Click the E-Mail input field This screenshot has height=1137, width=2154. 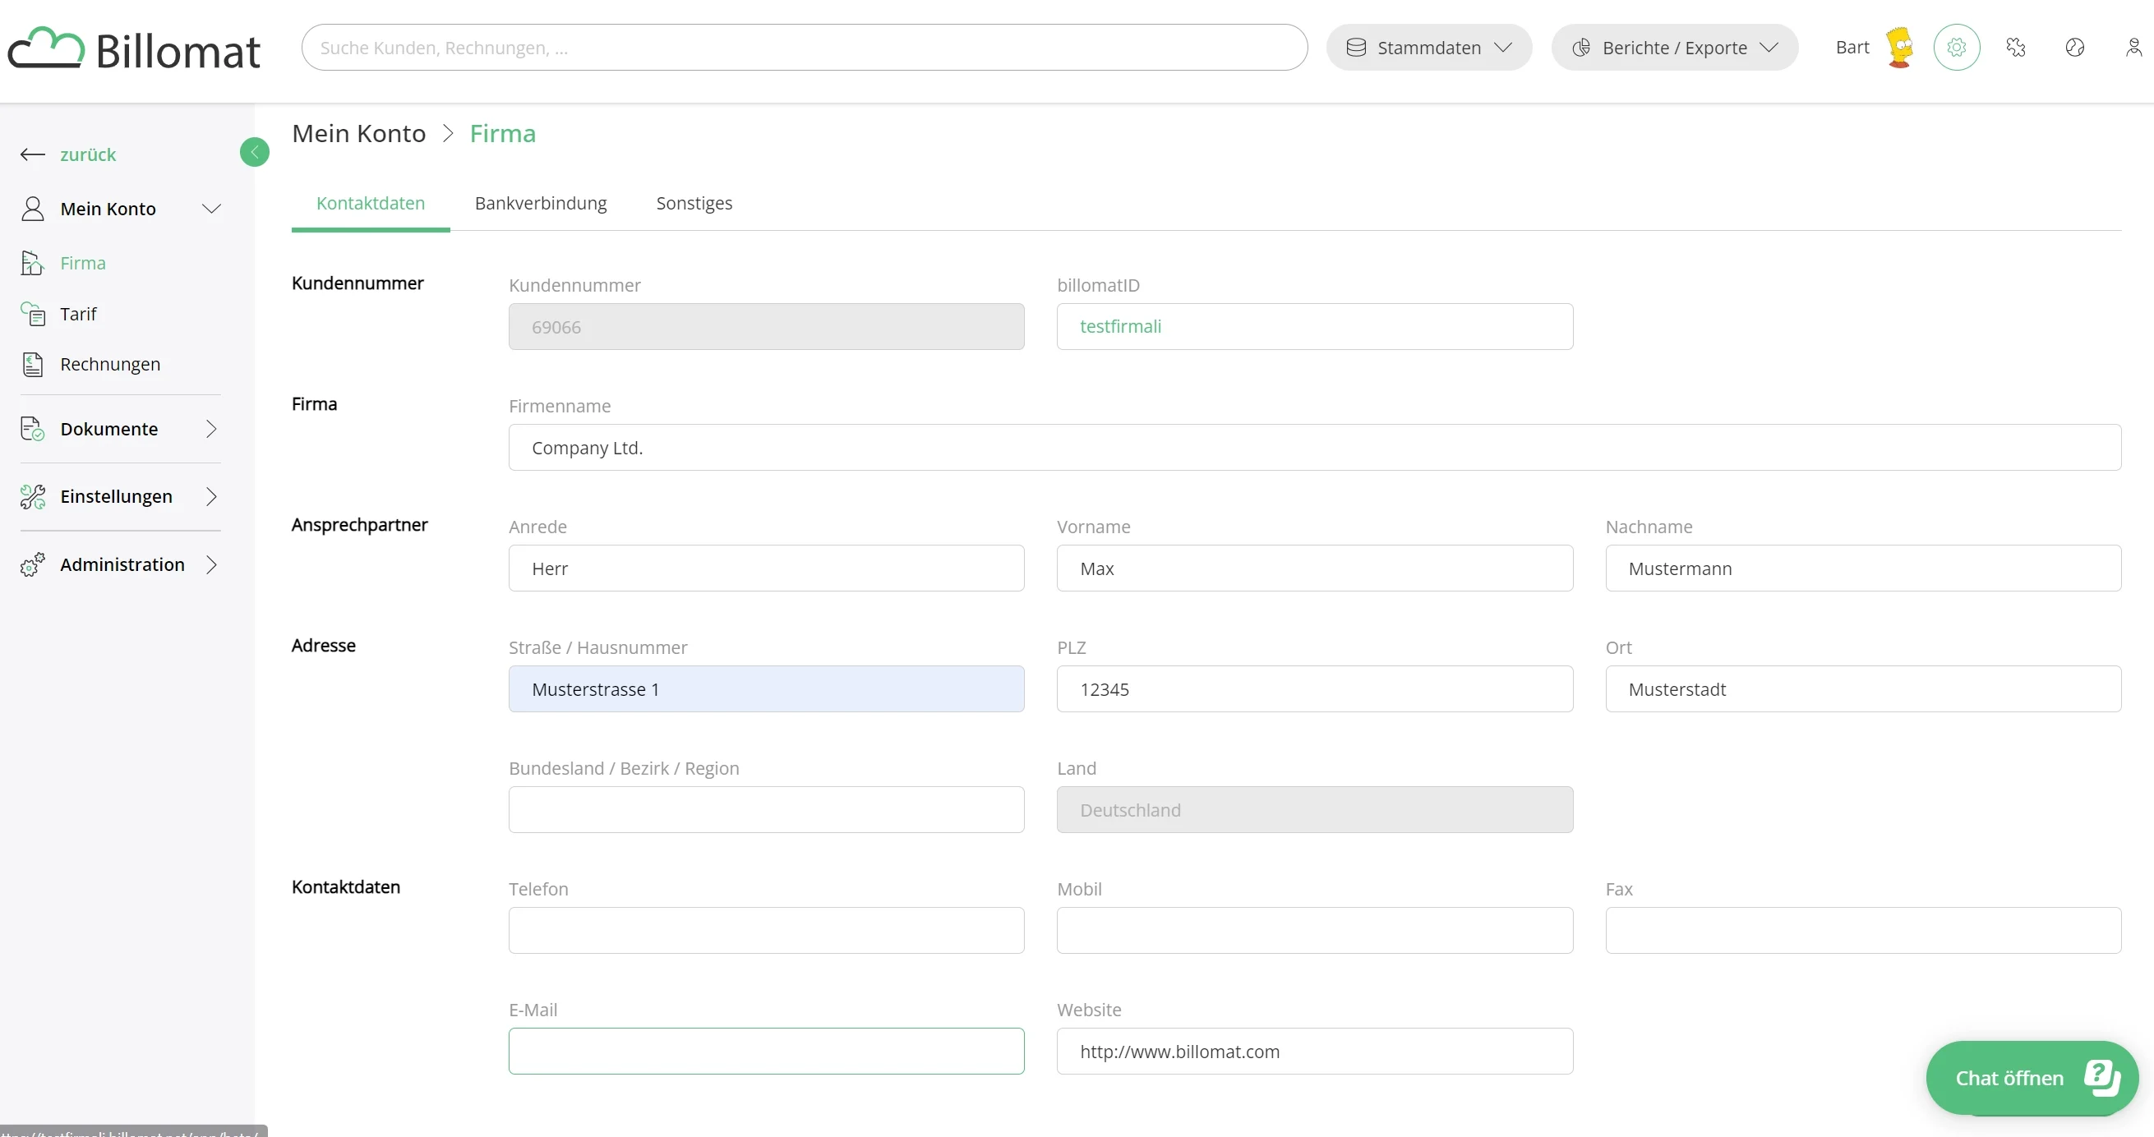coord(766,1051)
